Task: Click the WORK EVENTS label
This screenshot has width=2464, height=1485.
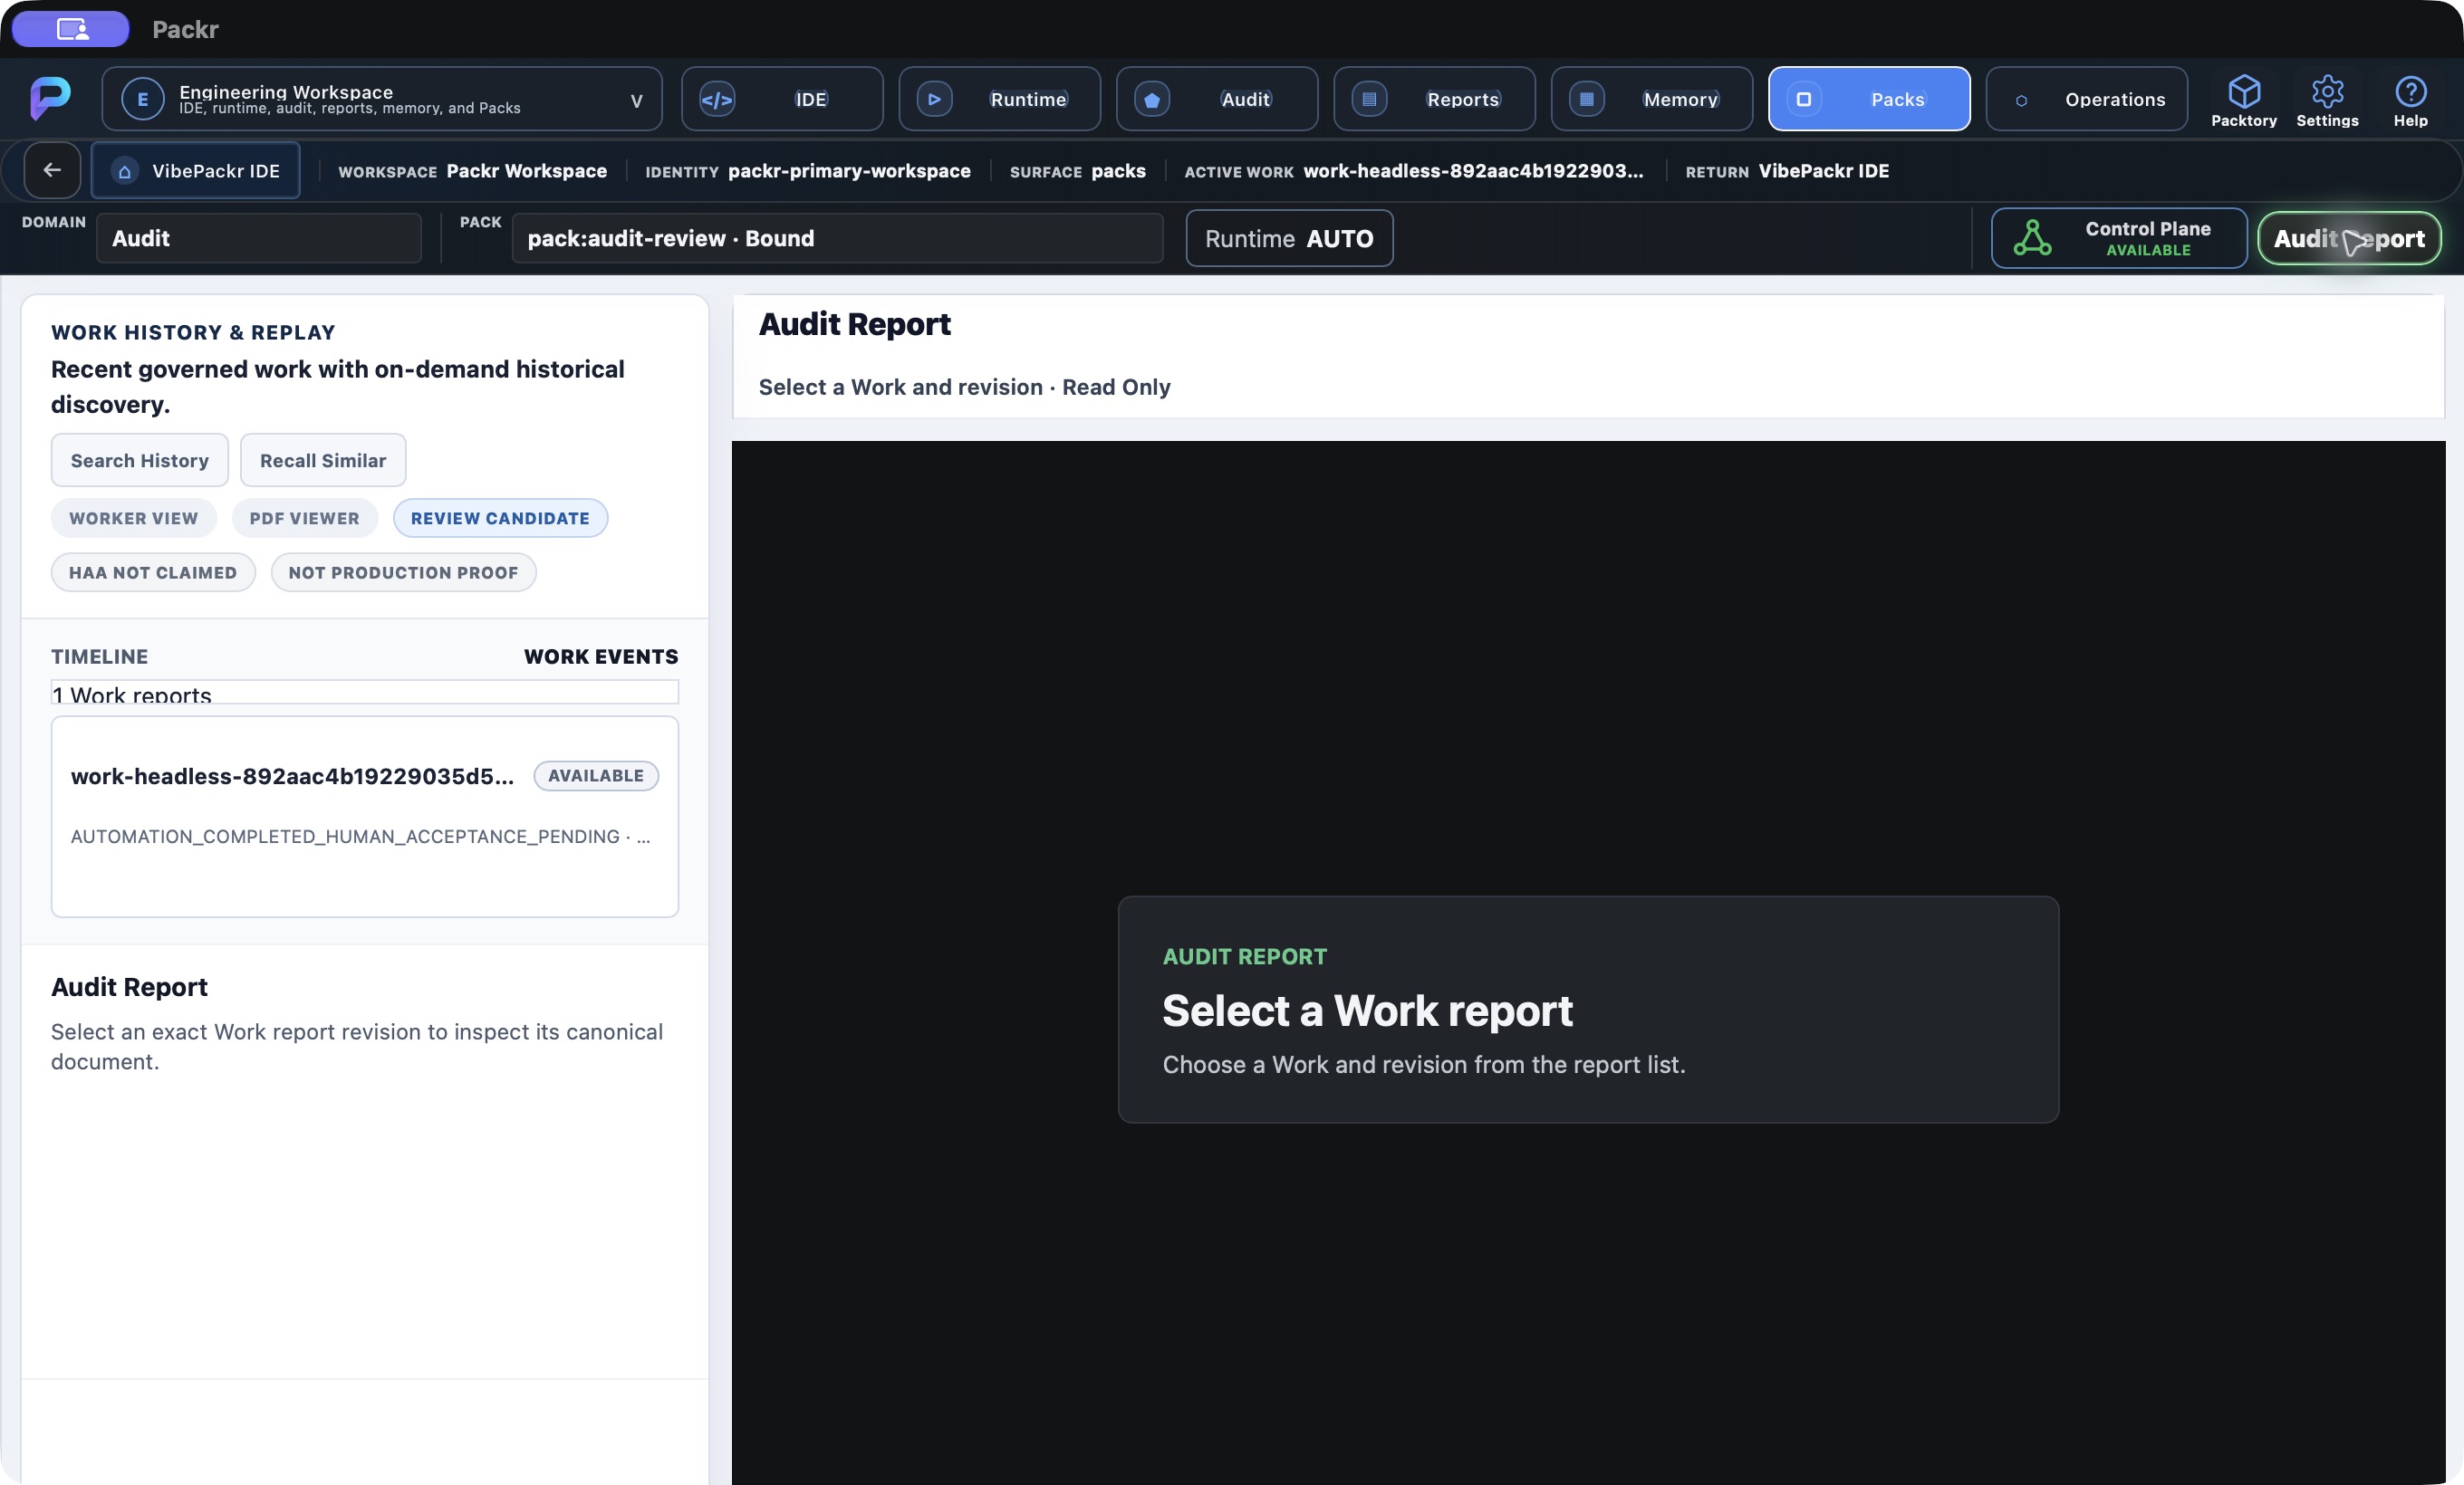Action: (601, 656)
